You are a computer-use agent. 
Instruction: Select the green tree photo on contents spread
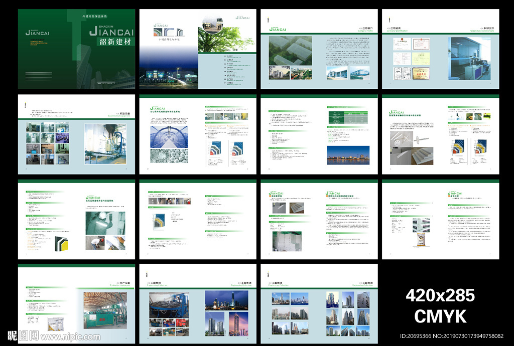tap(226, 39)
